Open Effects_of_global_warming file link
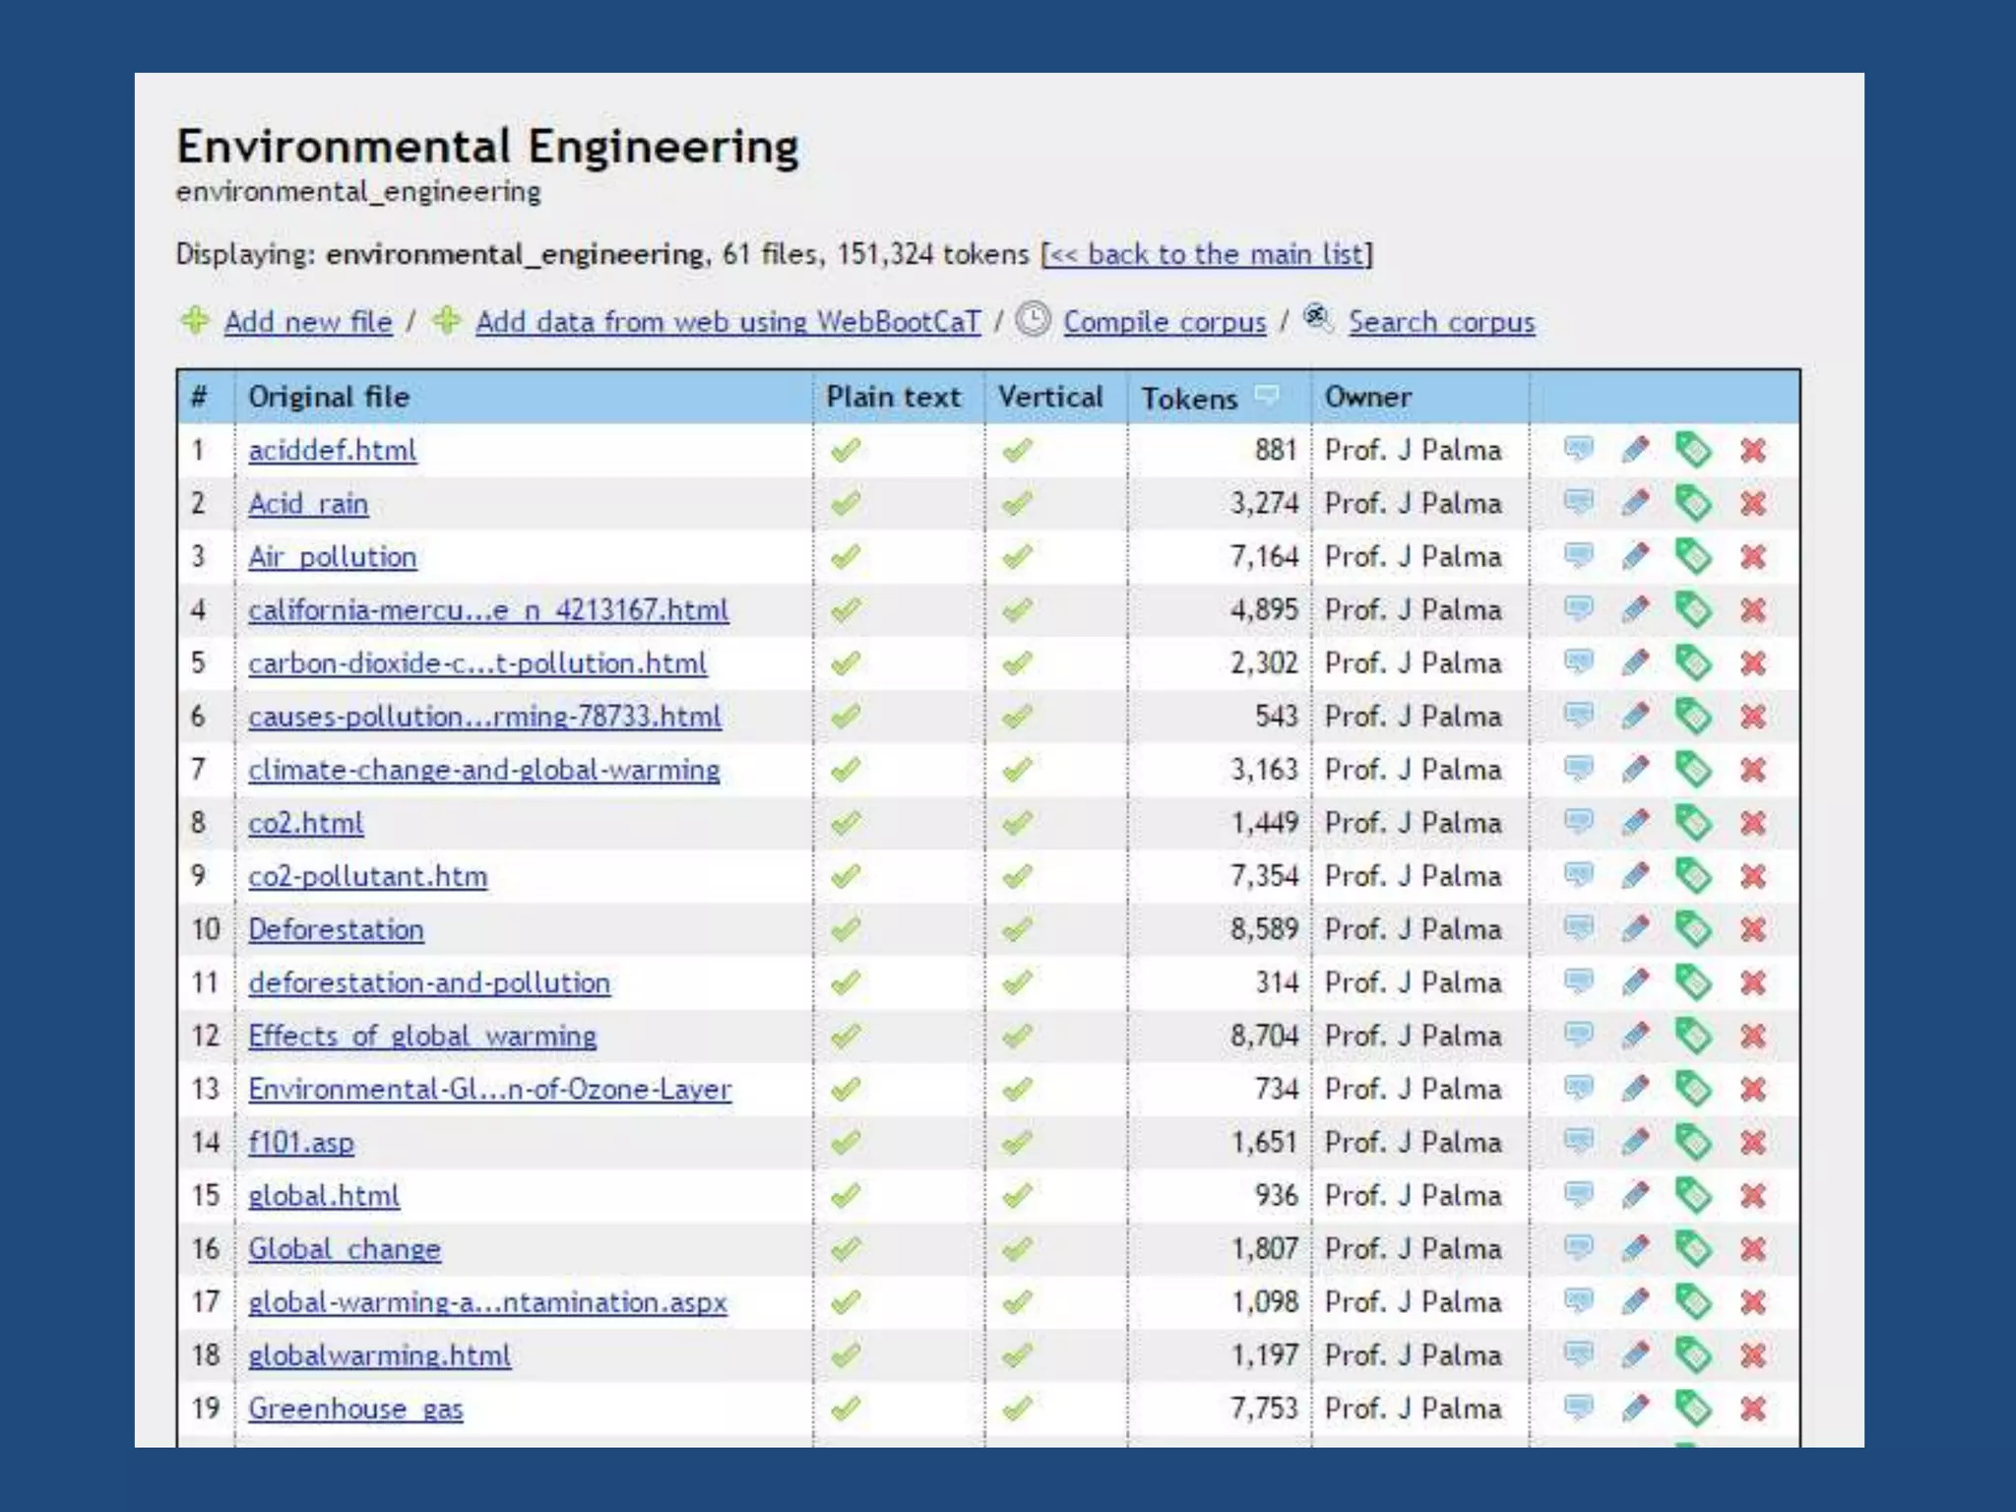The width and height of the screenshot is (2016, 1512). click(422, 1036)
